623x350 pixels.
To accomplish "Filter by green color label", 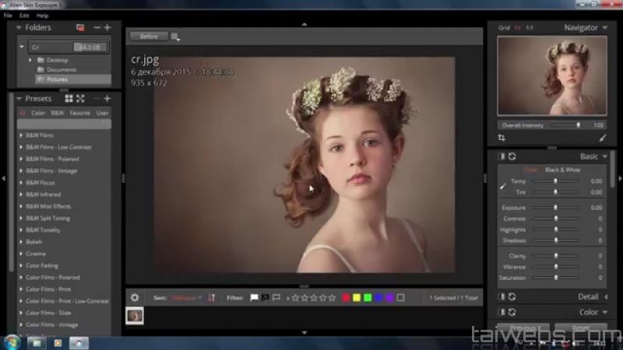I will tap(368, 298).
